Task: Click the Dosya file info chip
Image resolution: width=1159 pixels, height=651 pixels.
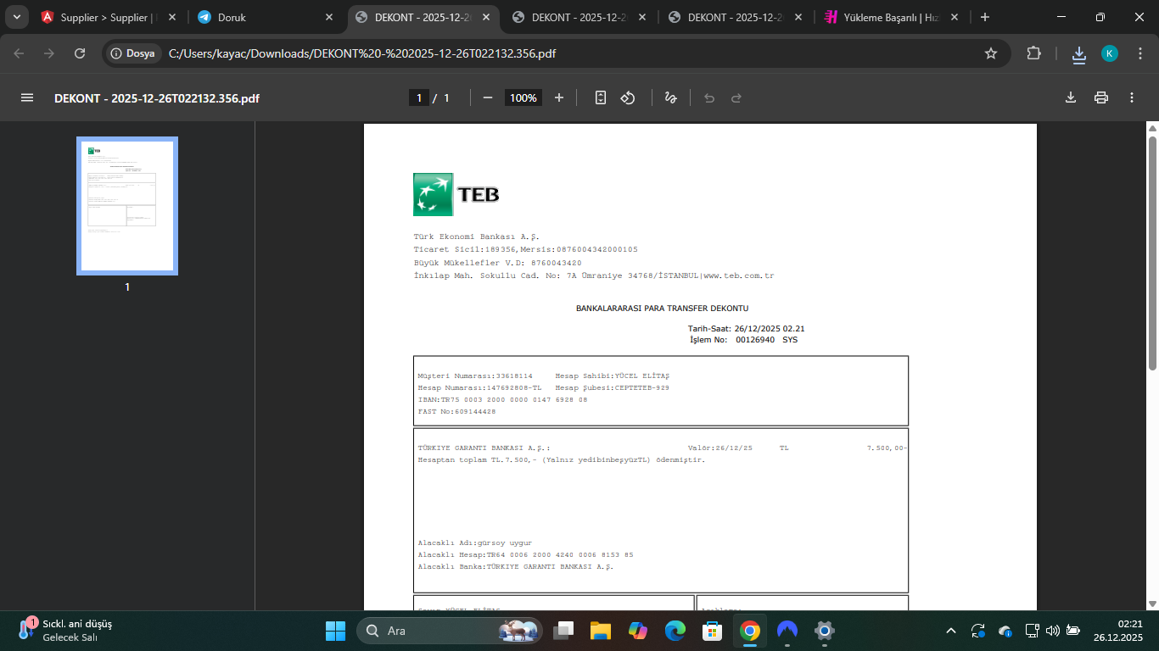Action: (133, 53)
